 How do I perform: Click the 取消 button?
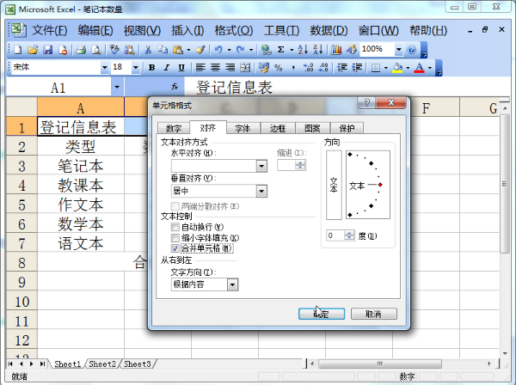click(x=373, y=314)
